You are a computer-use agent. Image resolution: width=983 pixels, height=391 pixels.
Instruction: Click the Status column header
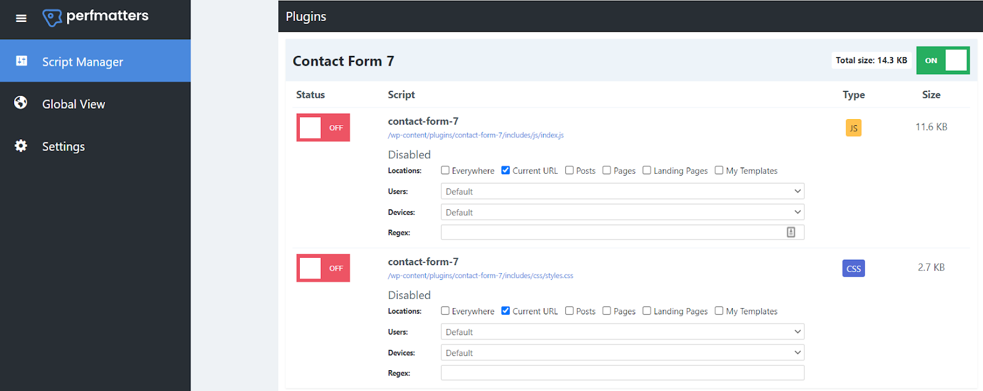point(310,95)
